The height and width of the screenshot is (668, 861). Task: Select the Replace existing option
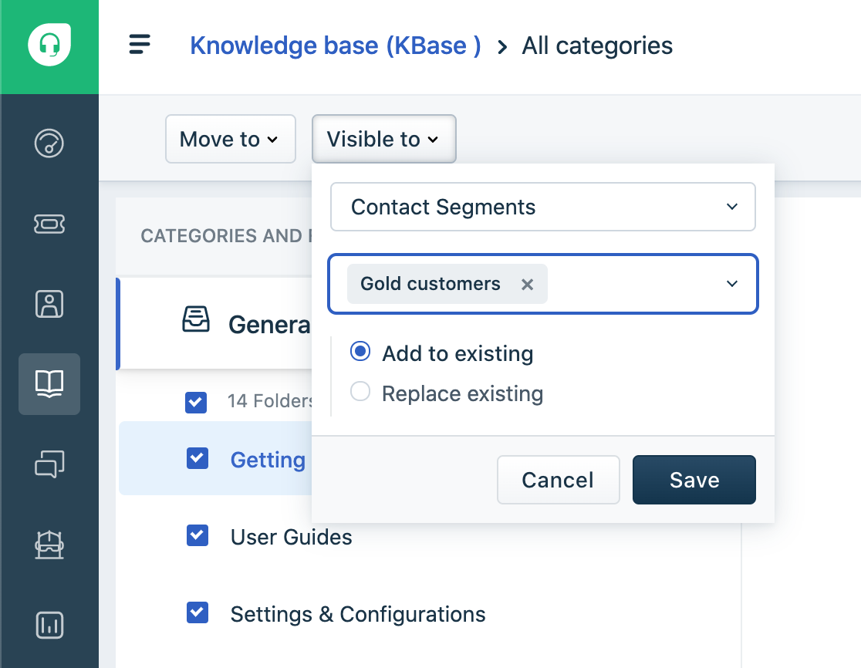point(360,393)
